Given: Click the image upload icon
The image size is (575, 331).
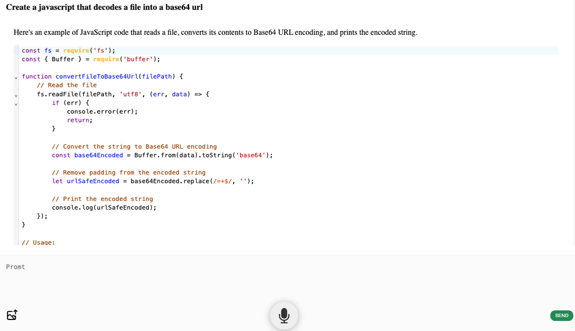Looking at the screenshot, I should pyautogui.click(x=12, y=315).
